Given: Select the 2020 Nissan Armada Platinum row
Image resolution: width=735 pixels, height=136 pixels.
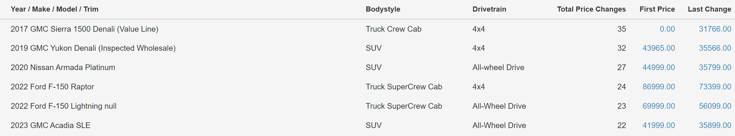Looking at the screenshot, I should point(367,67).
